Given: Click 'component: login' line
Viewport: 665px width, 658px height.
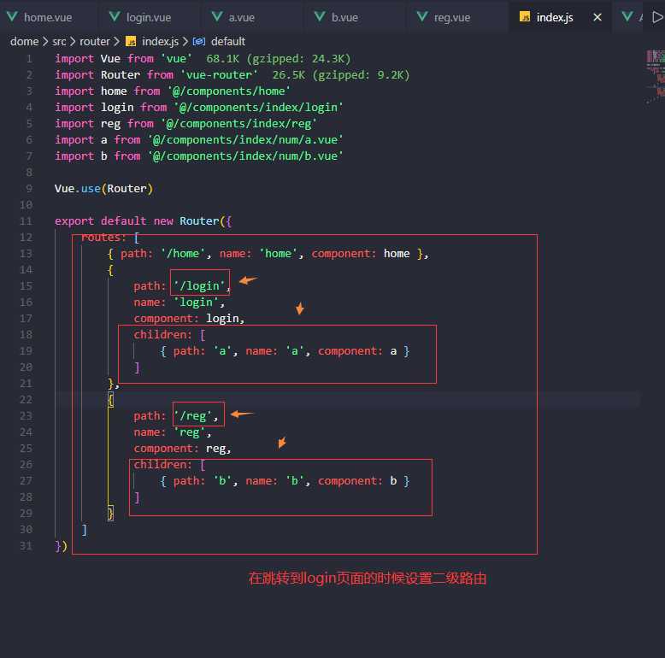Looking at the screenshot, I should (x=189, y=319).
